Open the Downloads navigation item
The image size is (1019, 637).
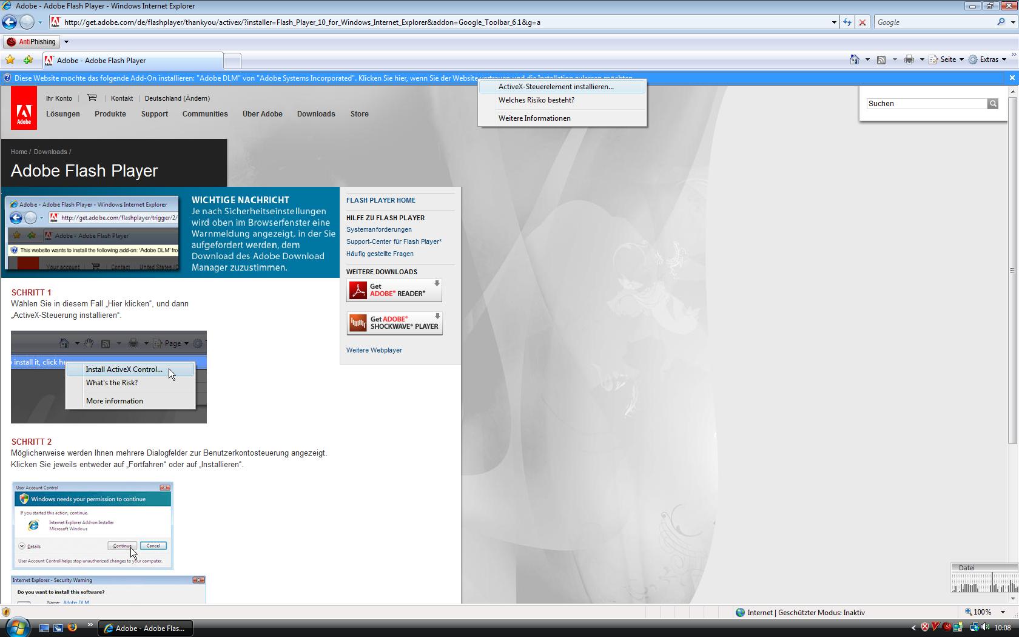pyautogui.click(x=316, y=114)
